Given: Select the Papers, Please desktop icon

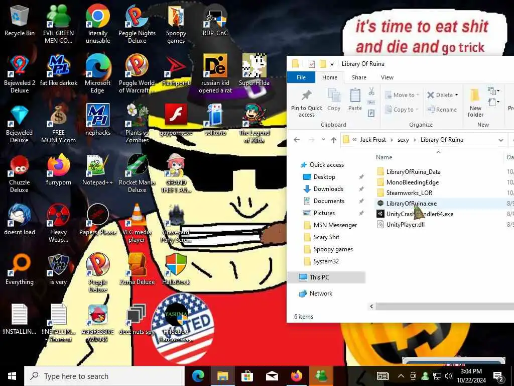Looking at the screenshot, I should [x=98, y=220].
